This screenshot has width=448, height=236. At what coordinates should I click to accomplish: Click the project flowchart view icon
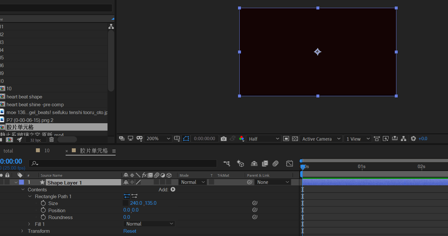[111, 26]
